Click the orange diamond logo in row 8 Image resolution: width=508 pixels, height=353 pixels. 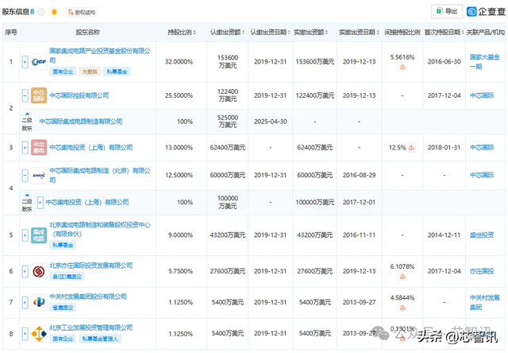click(39, 334)
